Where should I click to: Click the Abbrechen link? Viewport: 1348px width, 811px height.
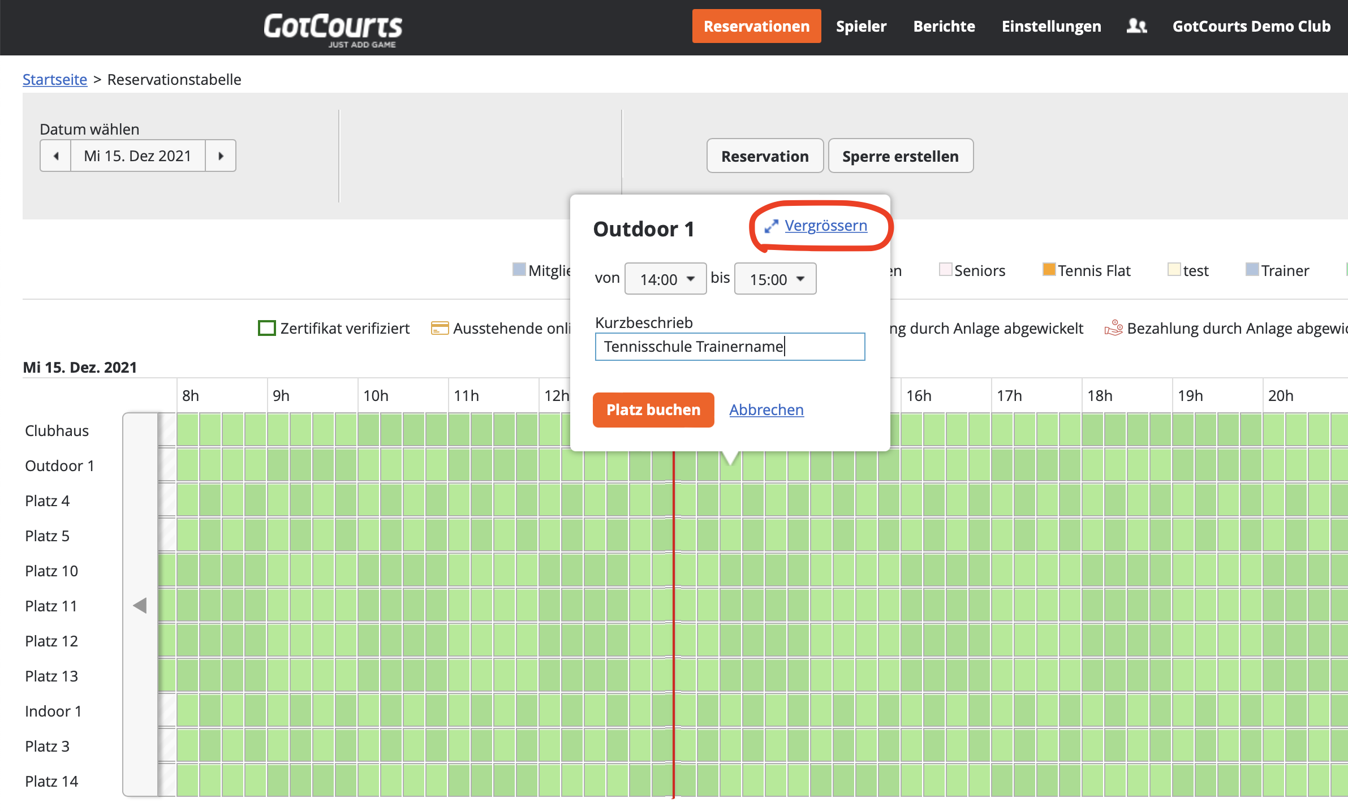[x=766, y=409]
